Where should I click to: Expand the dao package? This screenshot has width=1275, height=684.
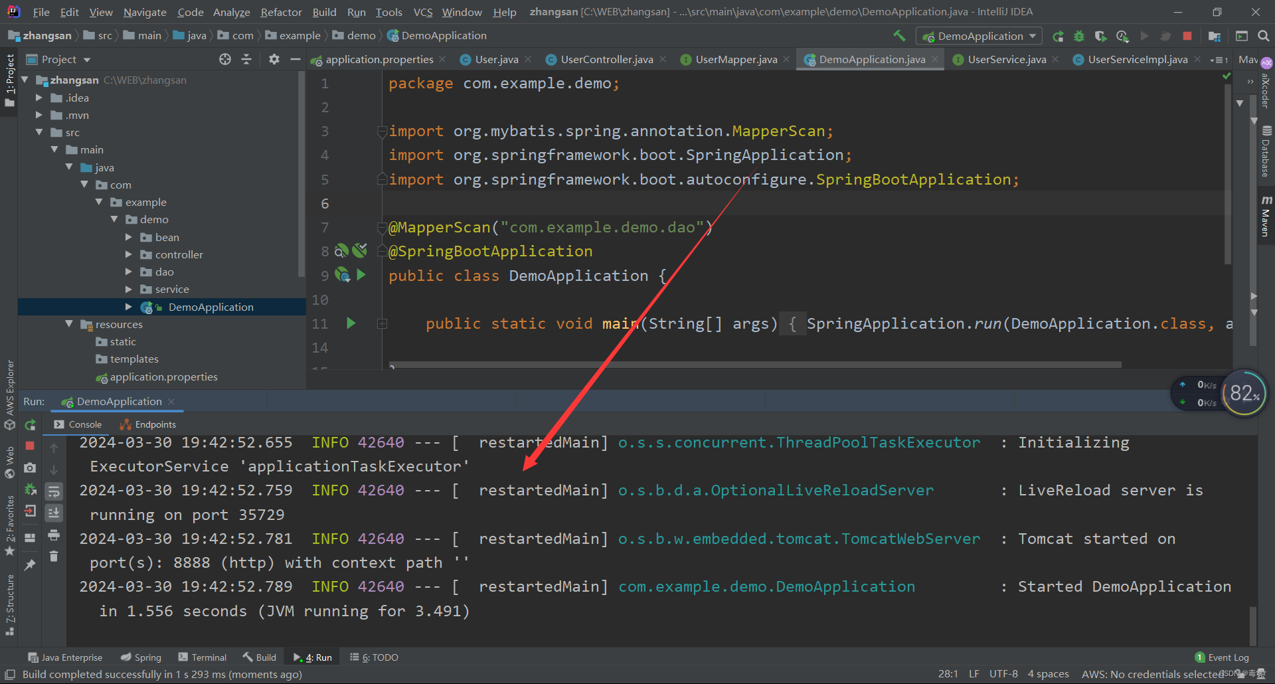tap(129, 272)
